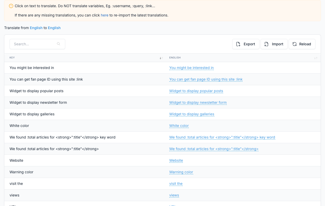Click the warning icon in the notice banner
The image size is (325, 206).
(x=11, y=6)
